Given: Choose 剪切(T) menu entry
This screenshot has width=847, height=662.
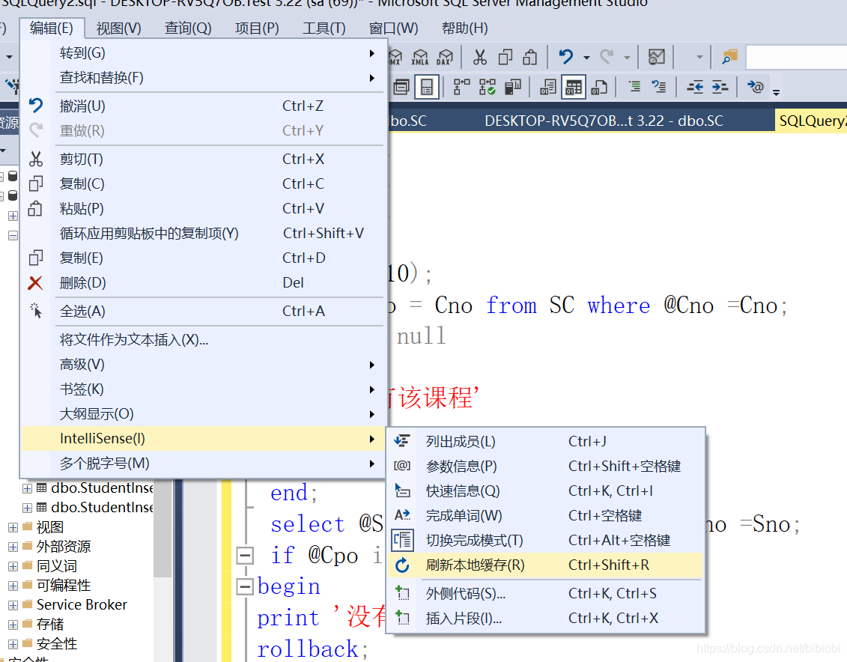Looking at the screenshot, I should [203, 160].
